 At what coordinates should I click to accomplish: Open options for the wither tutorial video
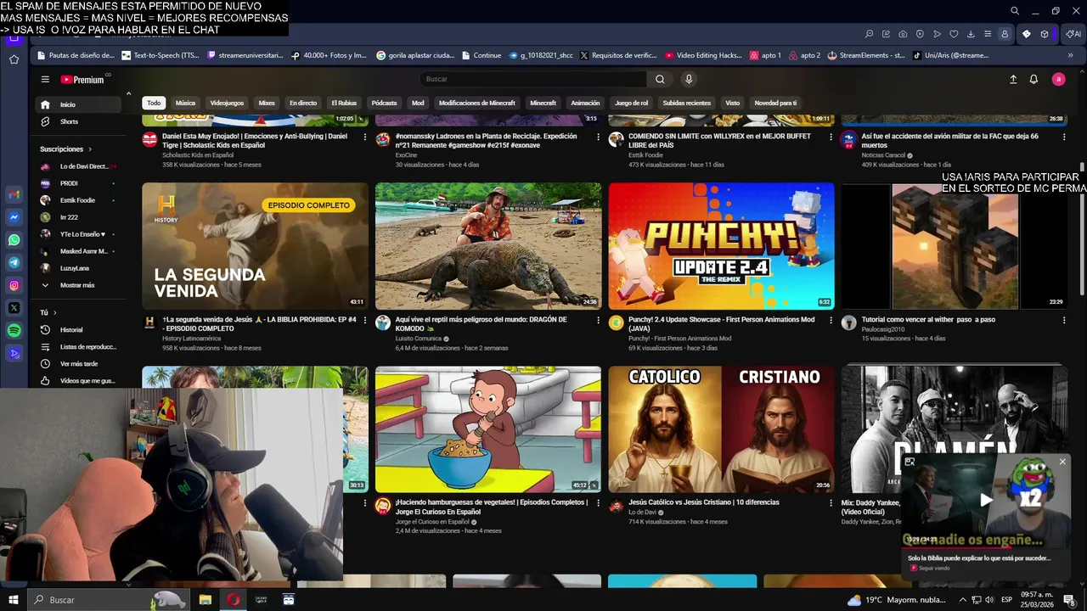pos(1064,321)
